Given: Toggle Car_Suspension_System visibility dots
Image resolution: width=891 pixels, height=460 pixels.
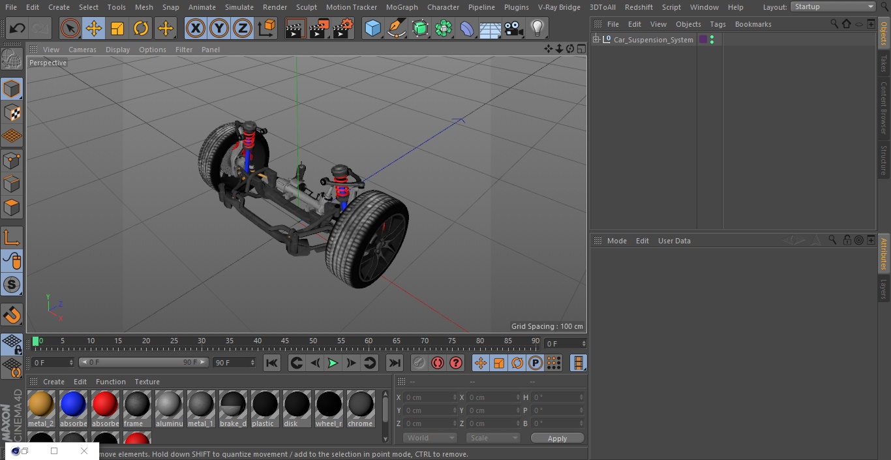Looking at the screenshot, I should tap(712, 40).
